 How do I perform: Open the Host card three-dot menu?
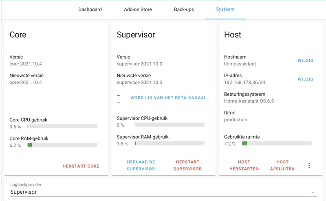(309, 165)
